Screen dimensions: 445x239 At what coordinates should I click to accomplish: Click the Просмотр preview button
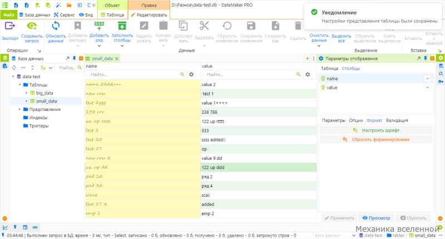tap(377, 218)
